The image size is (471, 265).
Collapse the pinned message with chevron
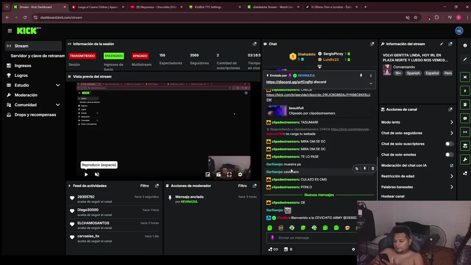point(371,83)
